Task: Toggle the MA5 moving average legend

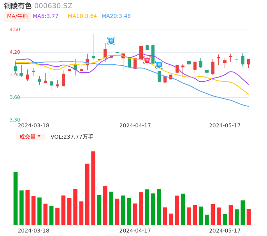Action: tap(46, 16)
